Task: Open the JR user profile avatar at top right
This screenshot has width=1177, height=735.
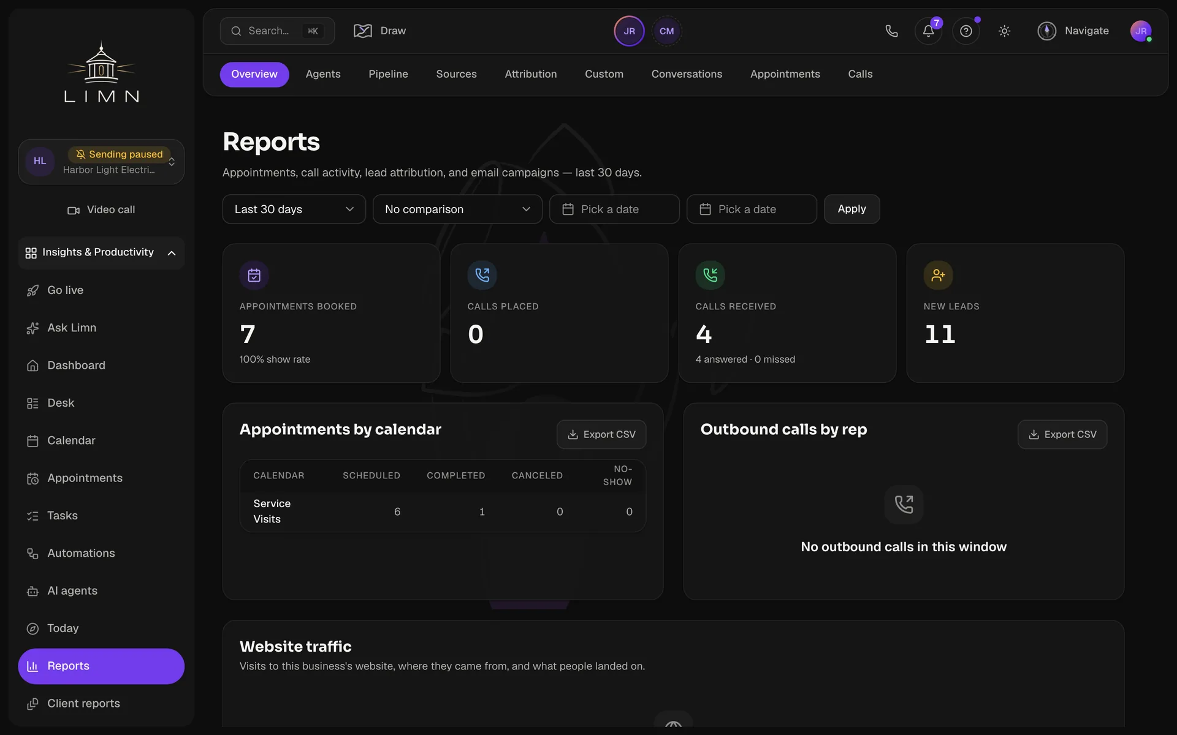Action: pyautogui.click(x=1141, y=31)
